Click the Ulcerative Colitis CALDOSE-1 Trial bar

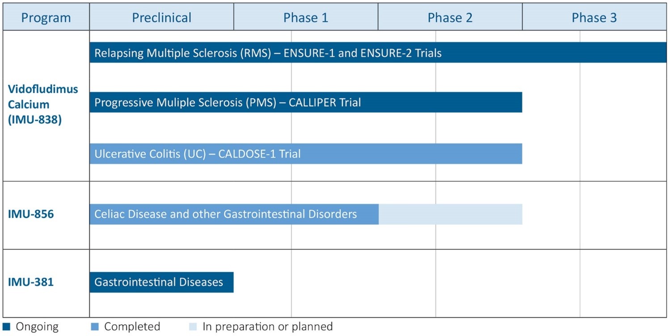pos(306,154)
